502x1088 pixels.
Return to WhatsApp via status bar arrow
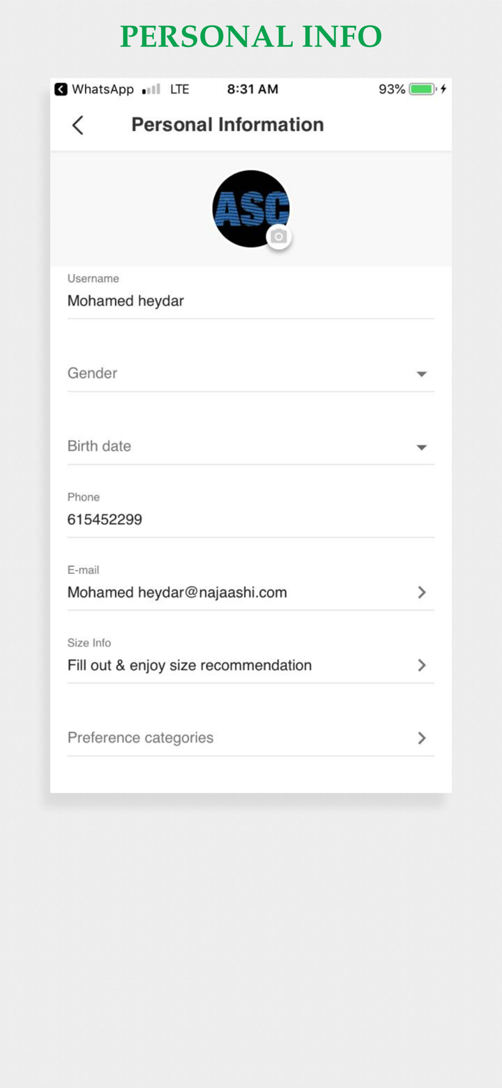[61, 89]
